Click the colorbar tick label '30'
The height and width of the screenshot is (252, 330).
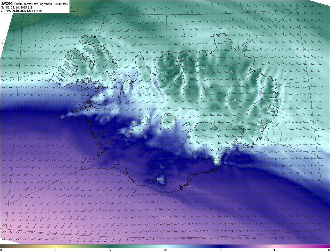tap(275, 250)
